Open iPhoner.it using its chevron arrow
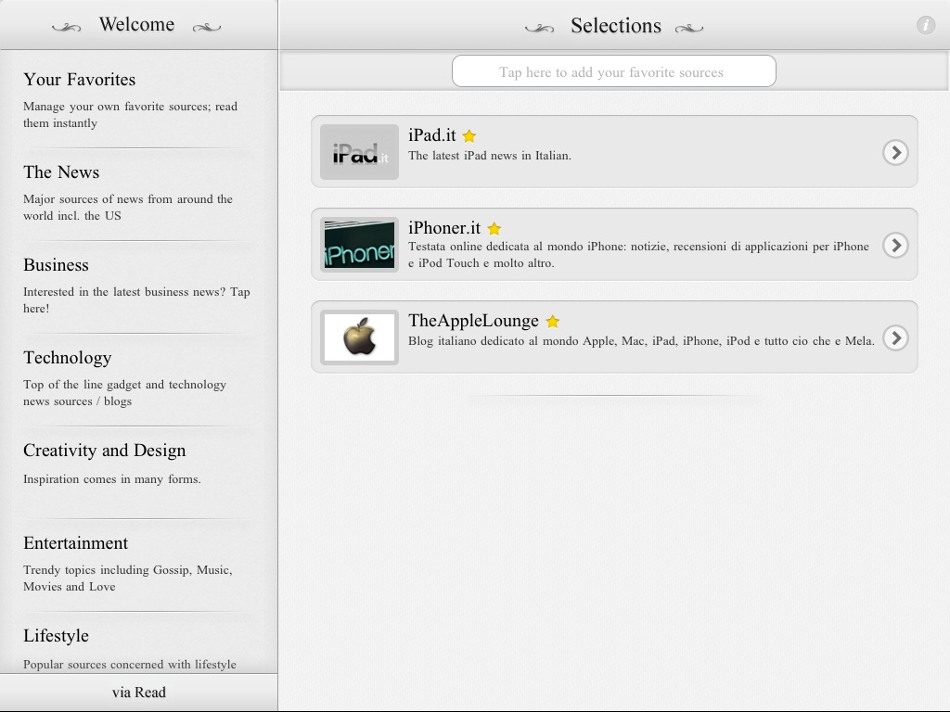Screen dimensions: 950x712 (x=895, y=245)
